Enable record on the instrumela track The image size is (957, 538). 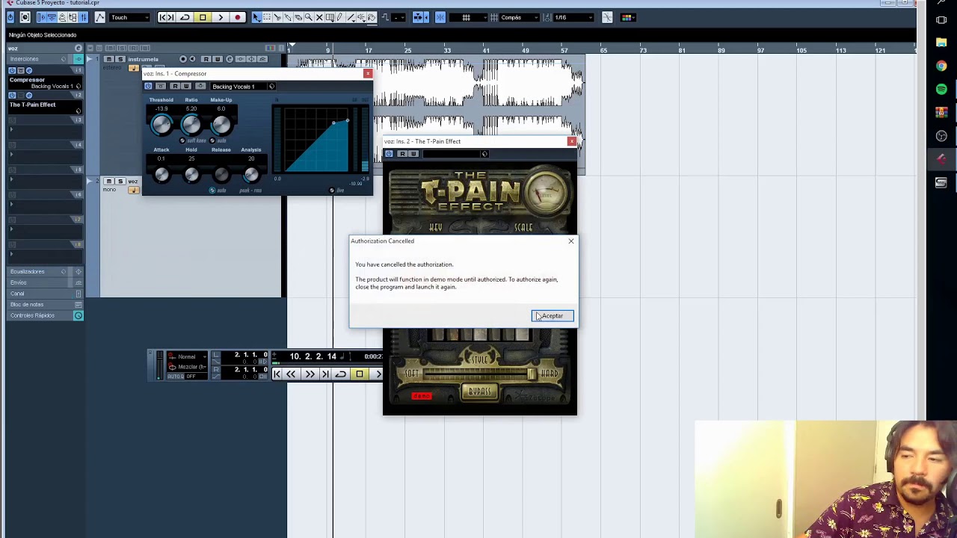point(183,59)
